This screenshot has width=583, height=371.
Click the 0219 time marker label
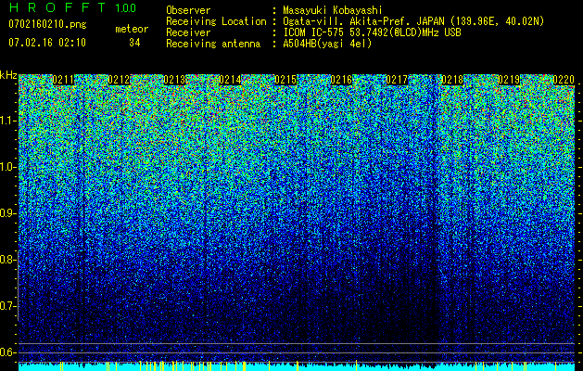508,80
